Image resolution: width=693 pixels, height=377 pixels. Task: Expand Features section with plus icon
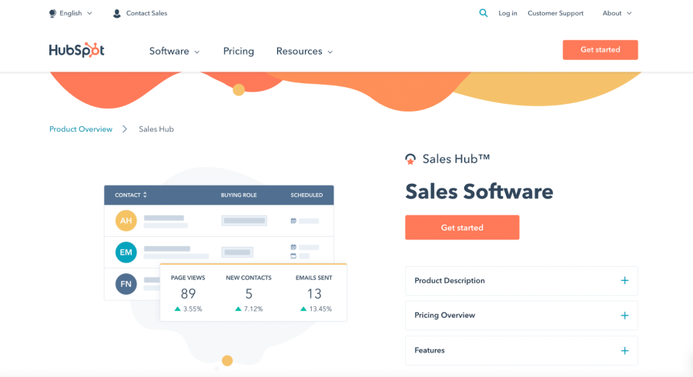click(x=624, y=351)
